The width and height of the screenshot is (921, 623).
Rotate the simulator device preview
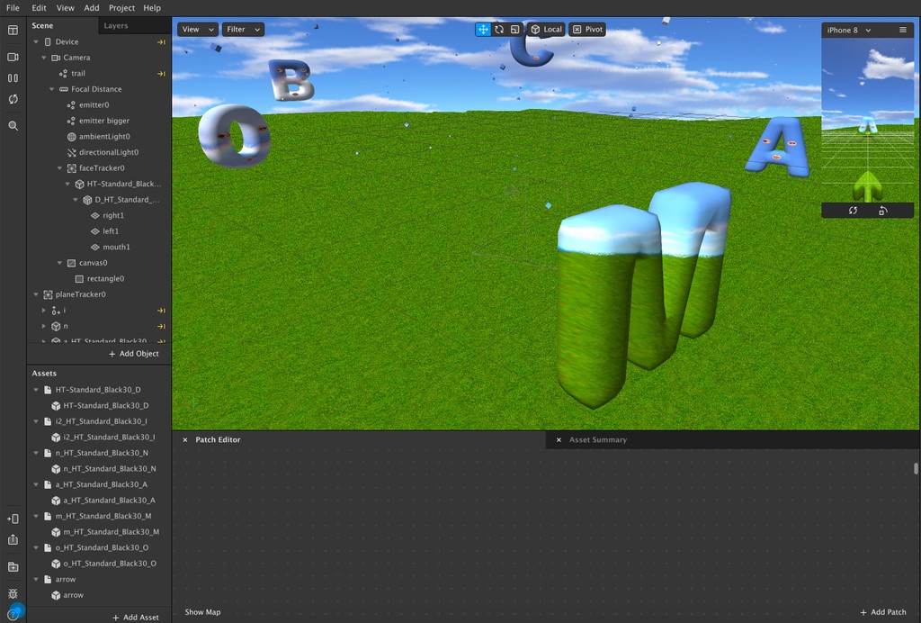pyautogui.click(x=882, y=211)
